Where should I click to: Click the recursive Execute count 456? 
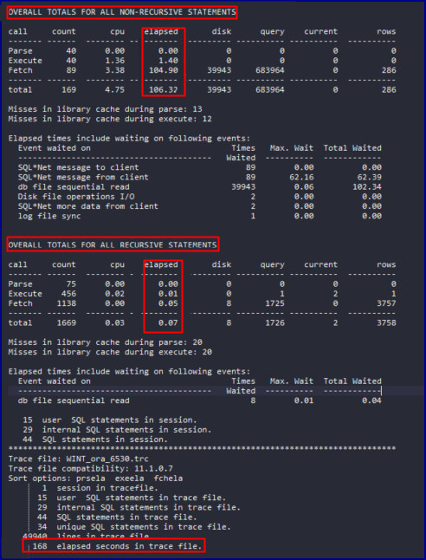[69, 294]
